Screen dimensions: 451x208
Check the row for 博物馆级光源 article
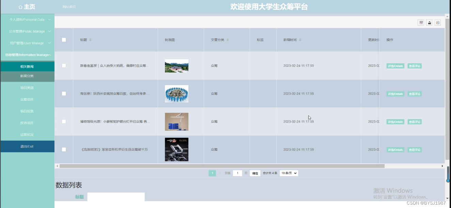tap(64, 122)
